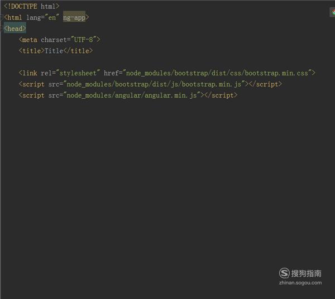Click the Title text between title tags

coord(54,51)
